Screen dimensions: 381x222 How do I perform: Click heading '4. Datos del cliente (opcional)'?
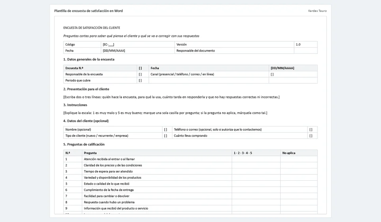coord(86,121)
